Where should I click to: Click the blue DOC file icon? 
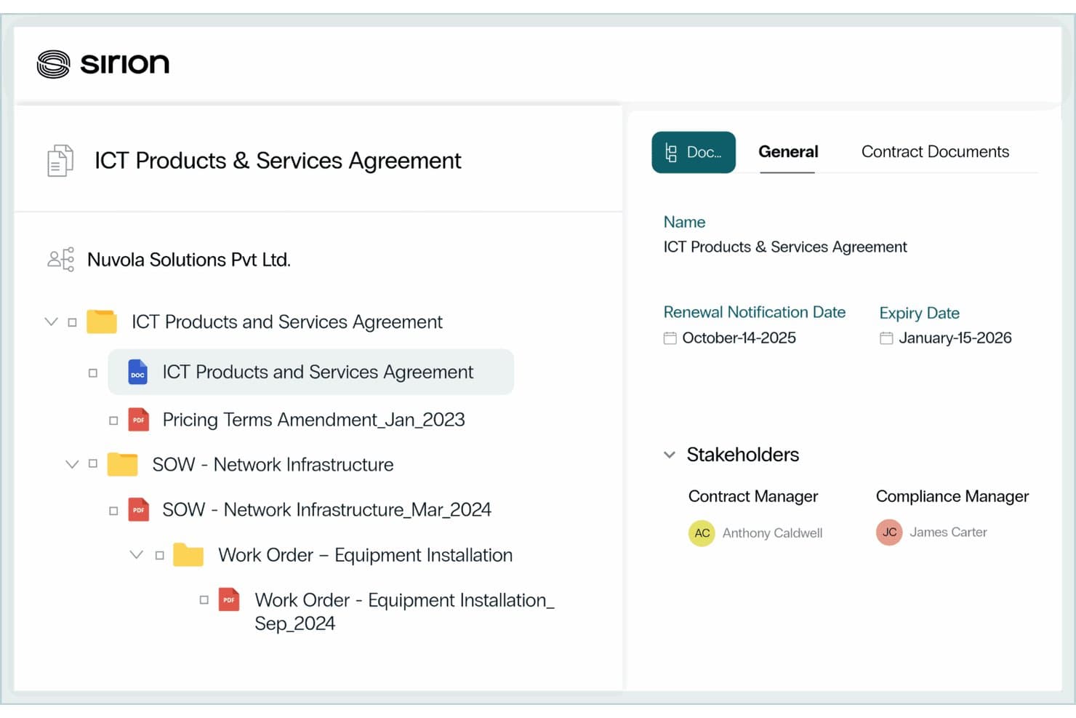click(137, 372)
